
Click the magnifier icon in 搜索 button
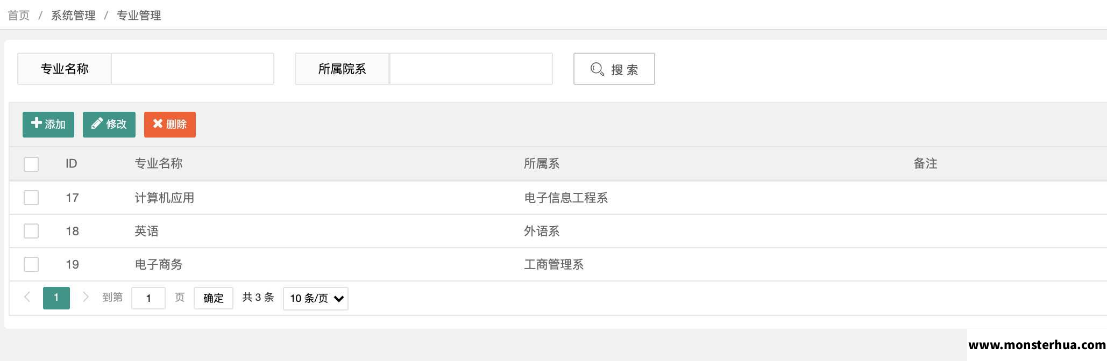(597, 69)
